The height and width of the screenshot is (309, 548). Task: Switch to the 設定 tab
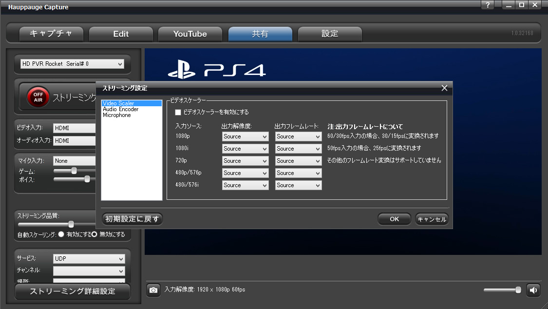[330, 34]
